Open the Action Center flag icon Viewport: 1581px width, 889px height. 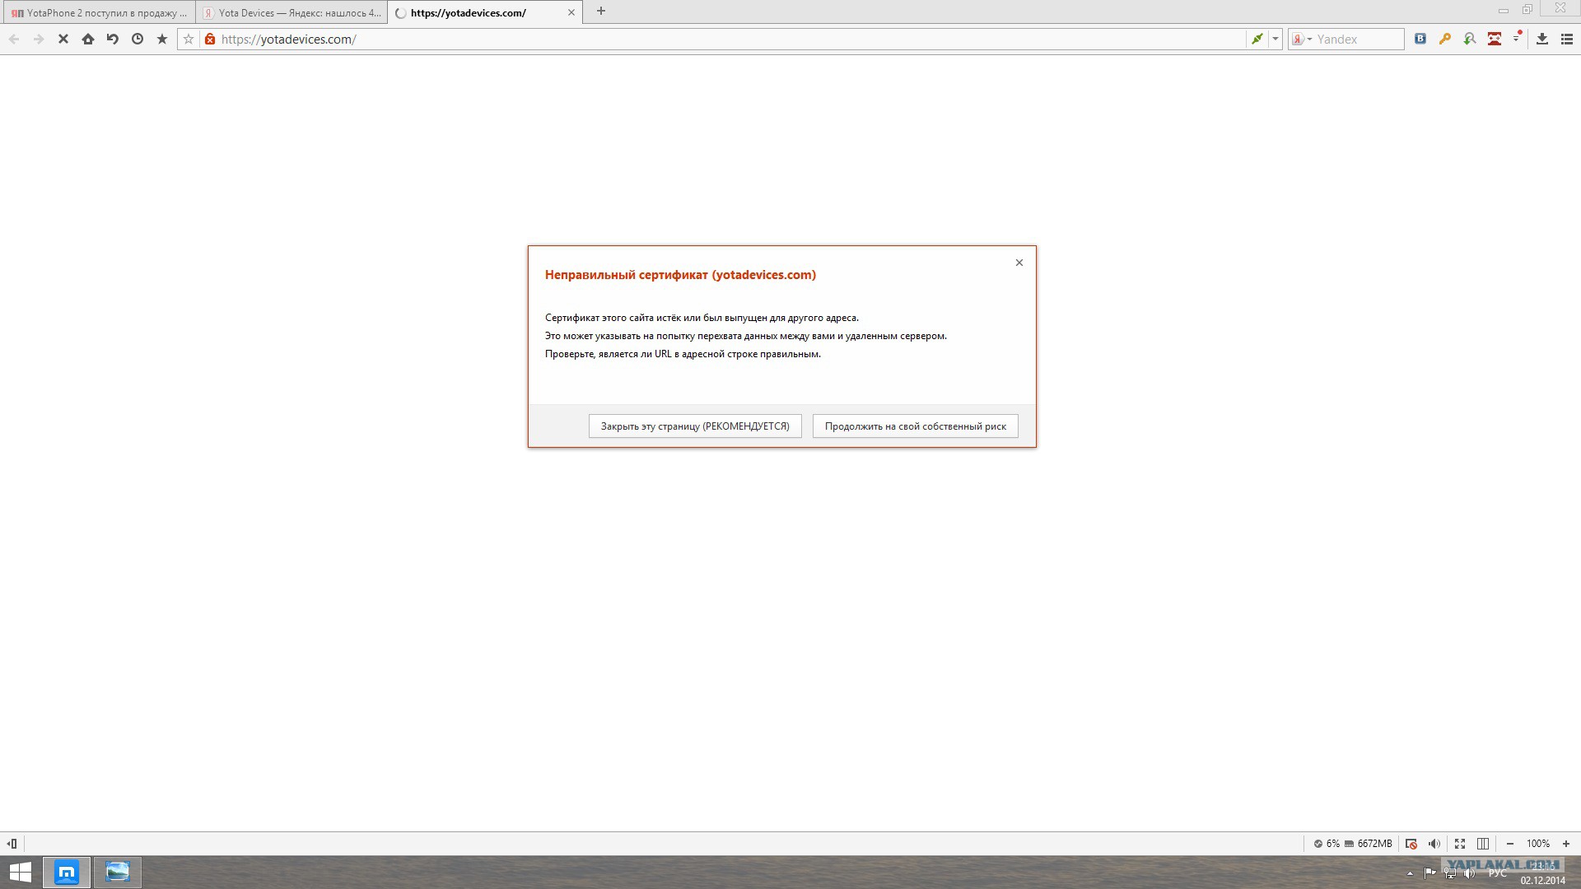click(x=1429, y=873)
